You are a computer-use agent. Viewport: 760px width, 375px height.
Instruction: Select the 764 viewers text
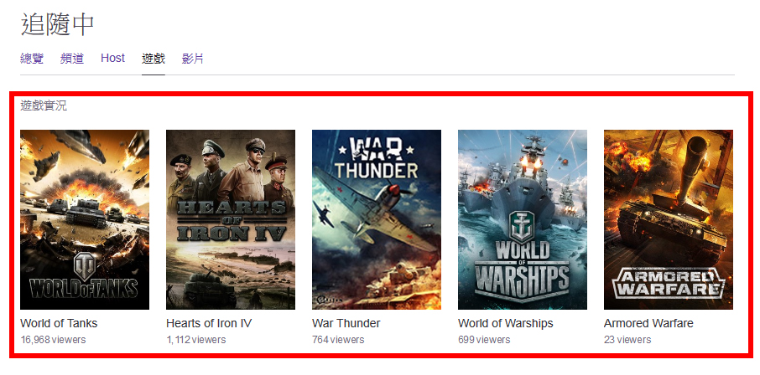click(338, 340)
